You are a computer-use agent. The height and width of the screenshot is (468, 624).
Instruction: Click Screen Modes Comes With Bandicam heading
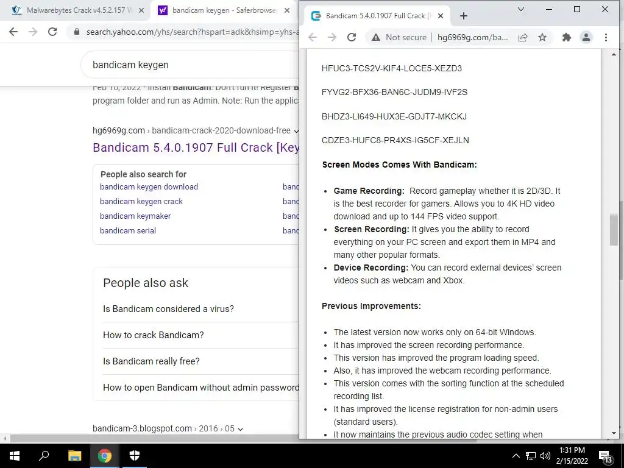point(400,165)
